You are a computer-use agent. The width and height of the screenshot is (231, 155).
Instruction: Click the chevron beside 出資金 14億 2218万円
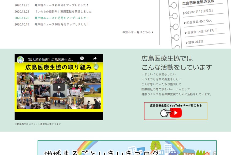186,33
